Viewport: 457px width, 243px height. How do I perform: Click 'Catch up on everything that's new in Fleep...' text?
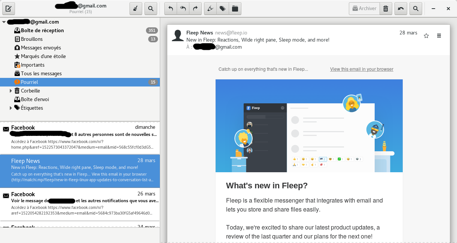263,69
